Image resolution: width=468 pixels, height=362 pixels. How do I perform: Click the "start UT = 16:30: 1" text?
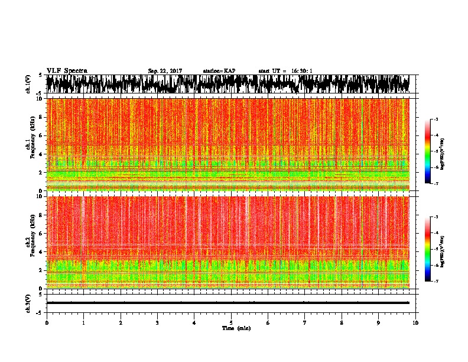[285, 71]
